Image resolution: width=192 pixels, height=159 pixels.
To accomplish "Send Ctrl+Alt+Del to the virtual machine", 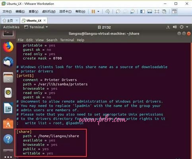I will tap(107, 12).
